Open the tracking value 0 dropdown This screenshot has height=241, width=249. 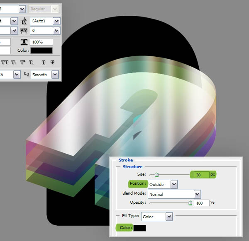click(x=56, y=31)
